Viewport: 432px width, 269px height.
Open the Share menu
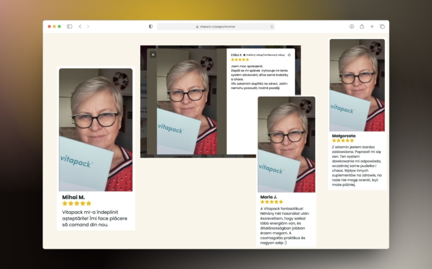pyautogui.click(x=362, y=26)
